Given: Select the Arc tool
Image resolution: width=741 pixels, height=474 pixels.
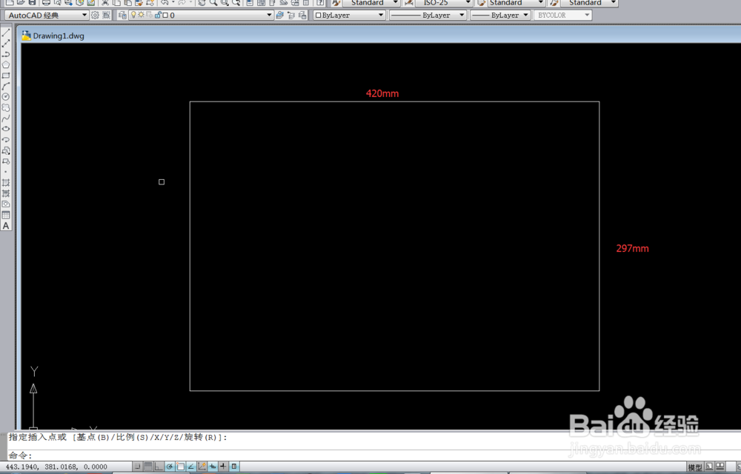Looking at the screenshot, I should click(x=6, y=87).
